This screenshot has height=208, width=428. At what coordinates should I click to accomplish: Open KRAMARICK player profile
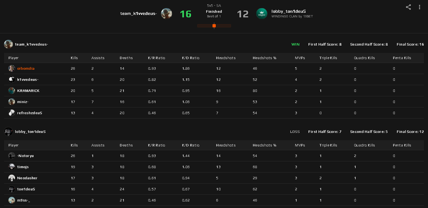[28, 91]
